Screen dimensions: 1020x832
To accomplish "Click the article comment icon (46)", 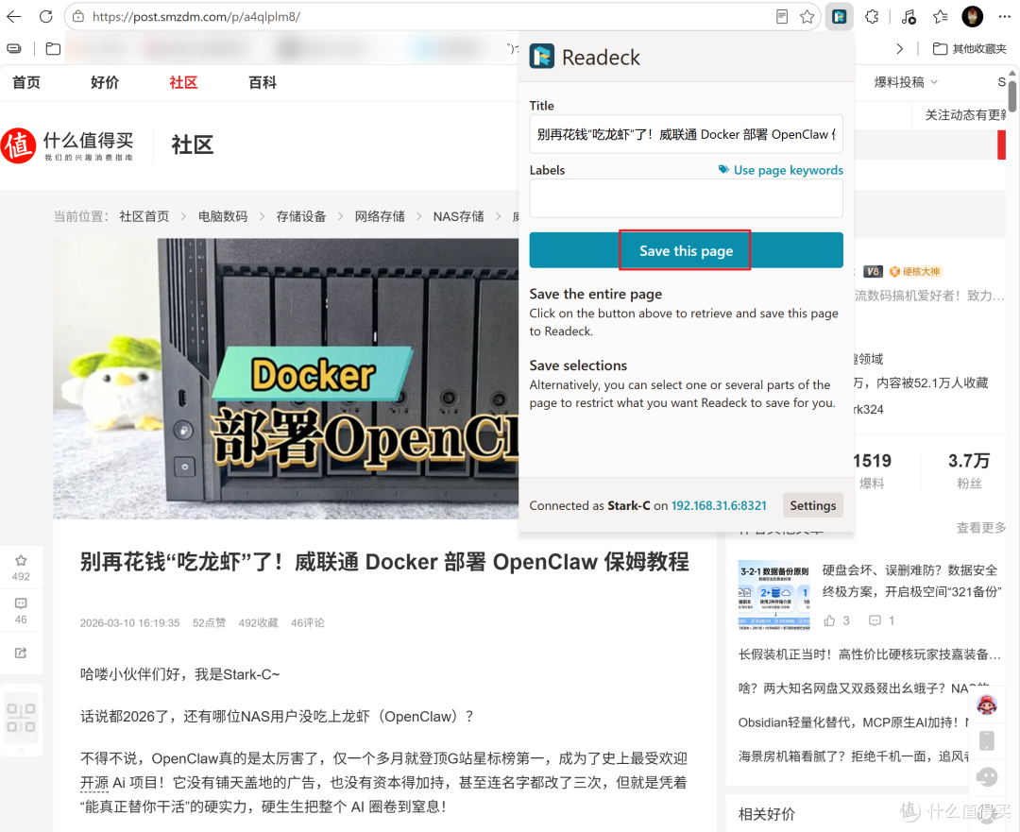I will pyautogui.click(x=21, y=603).
